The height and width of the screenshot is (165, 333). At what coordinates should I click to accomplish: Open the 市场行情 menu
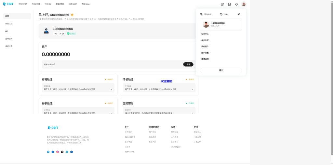tap(36, 4)
